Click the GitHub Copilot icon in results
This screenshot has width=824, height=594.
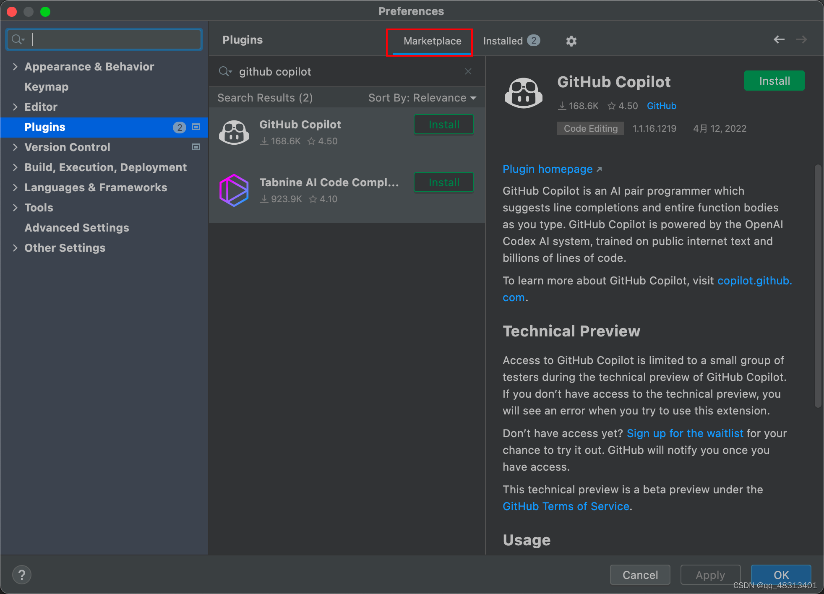[x=234, y=133]
